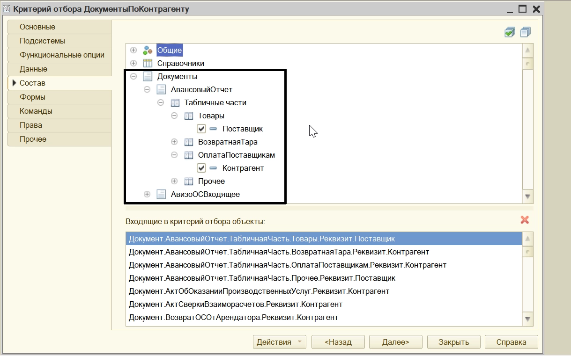The image size is (571, 356).
Task: Select row ВозвратнаяТара.Реквизит.Контрагент in list
Action: click(324, 252)
